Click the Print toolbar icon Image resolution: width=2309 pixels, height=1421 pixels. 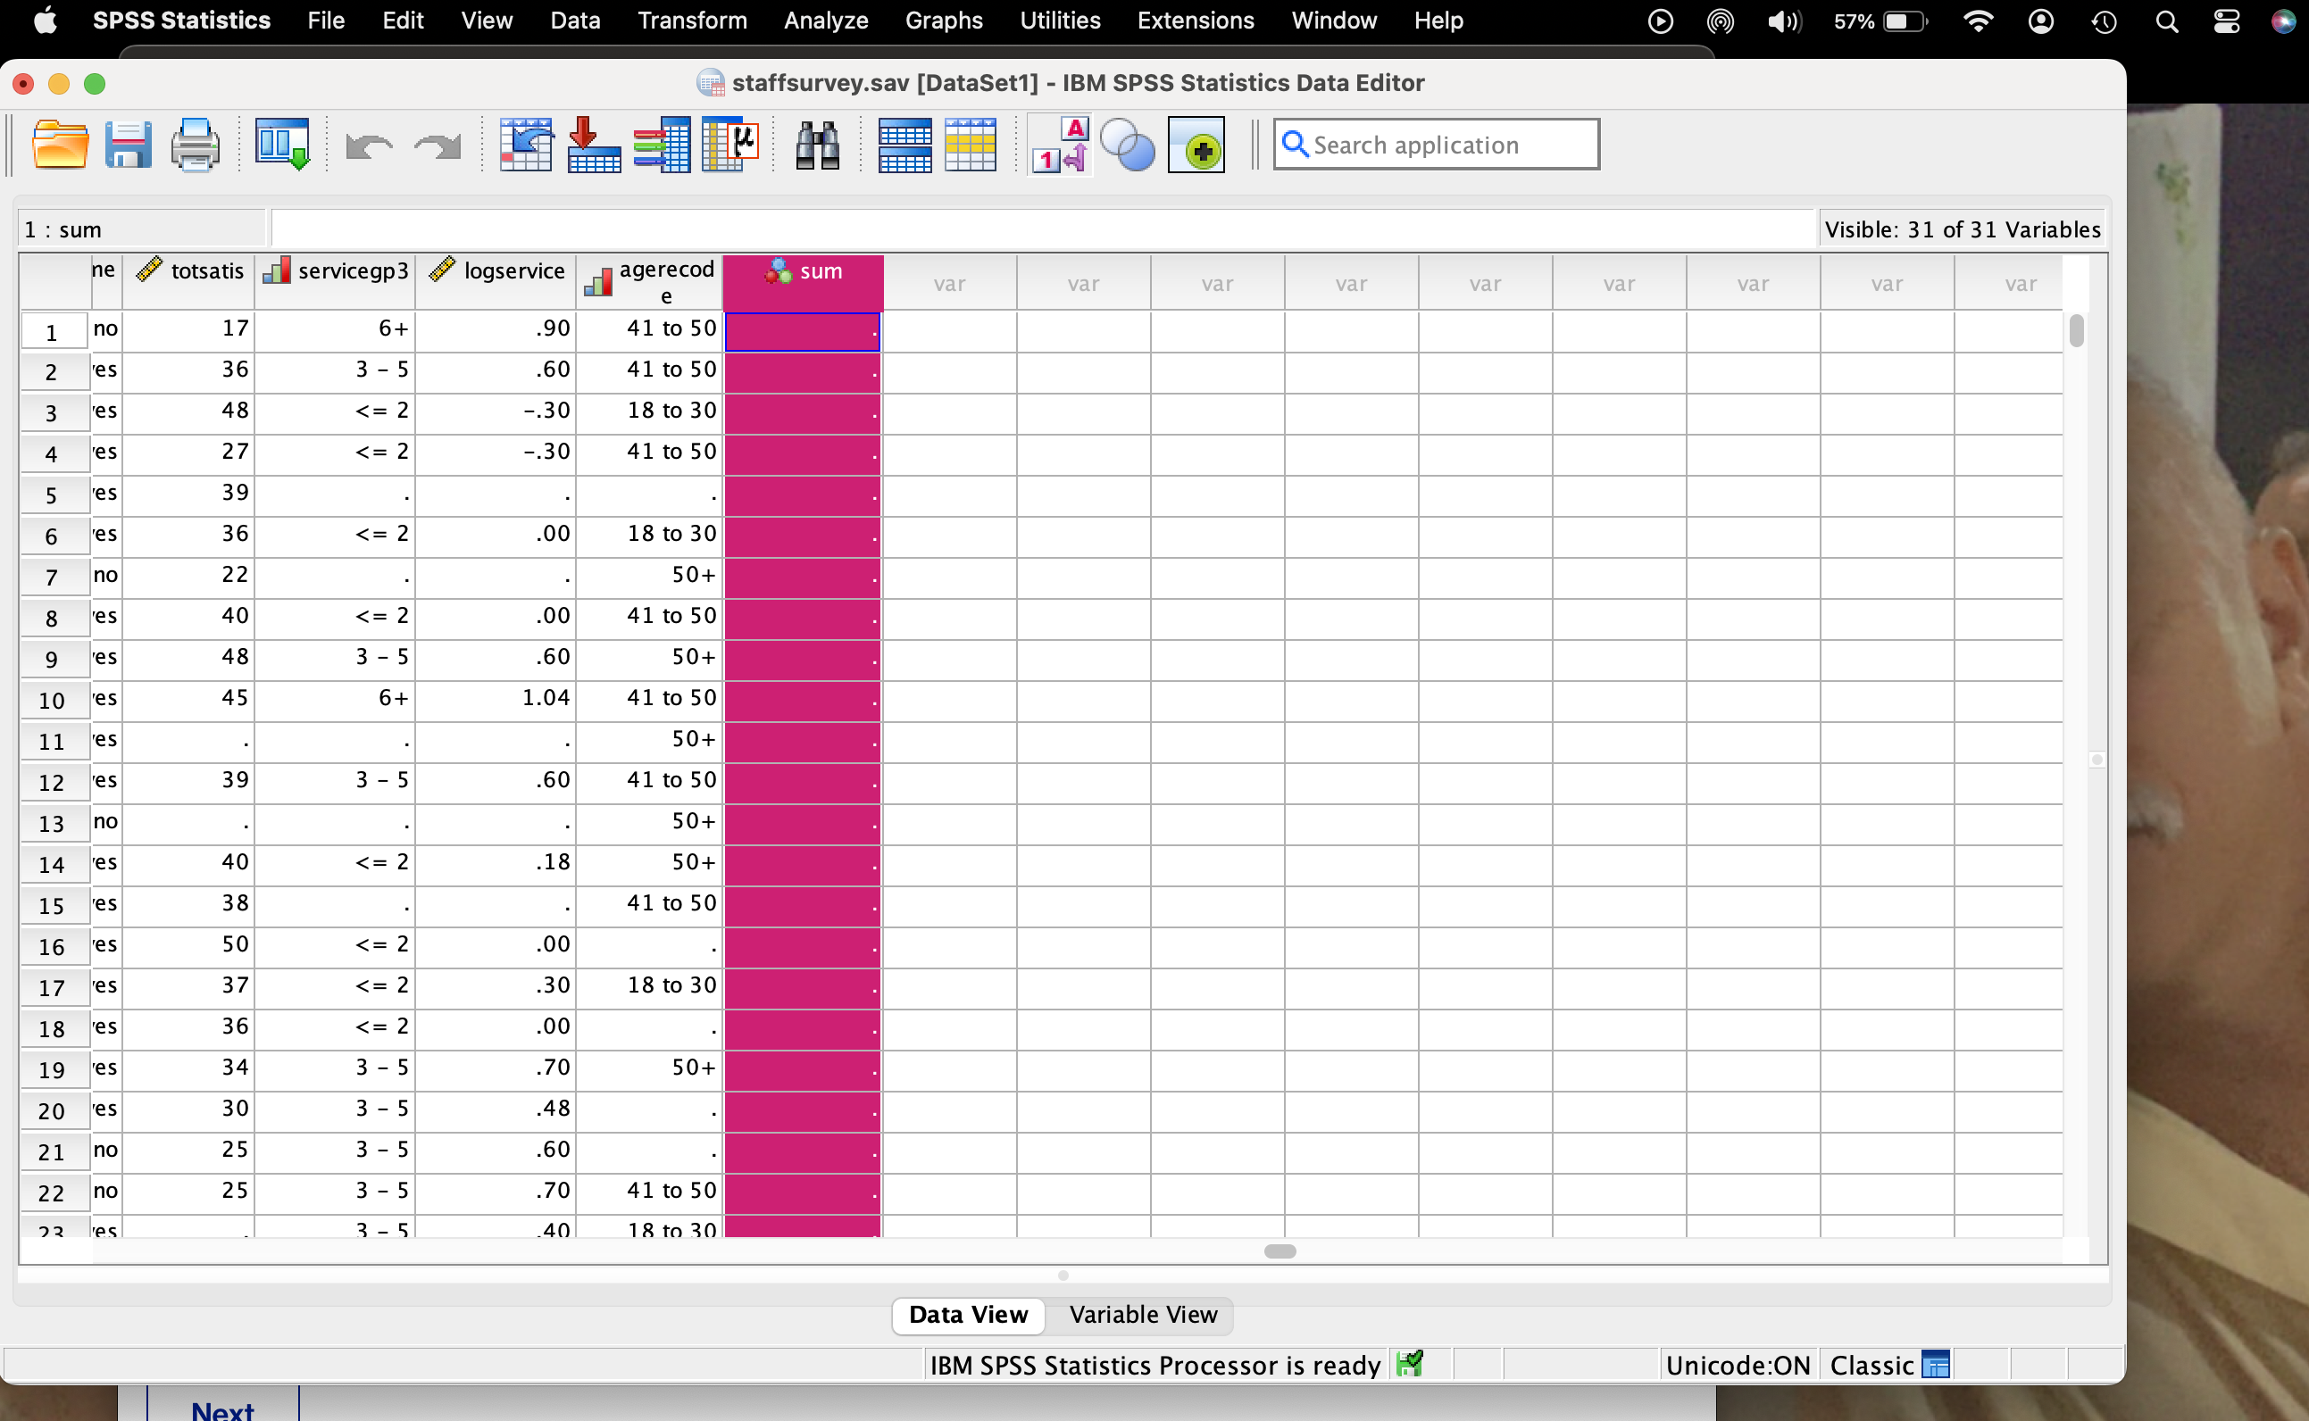tap(195, 145)
